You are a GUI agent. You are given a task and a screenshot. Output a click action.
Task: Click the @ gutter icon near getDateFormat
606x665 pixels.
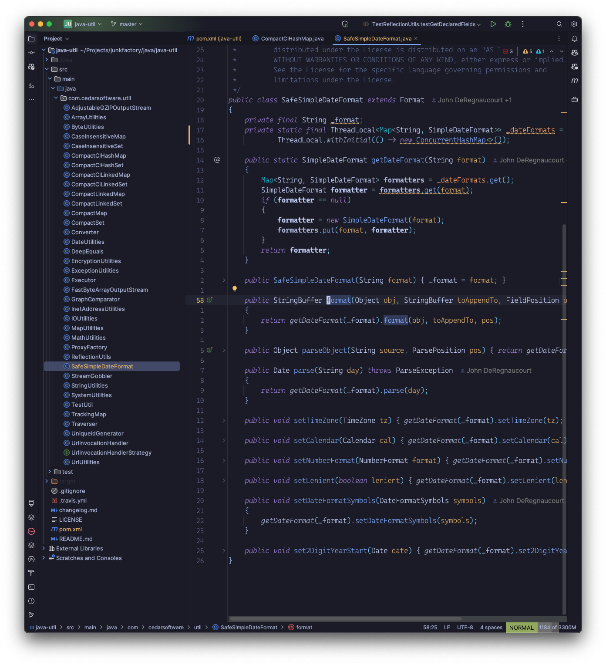point(217,160)
